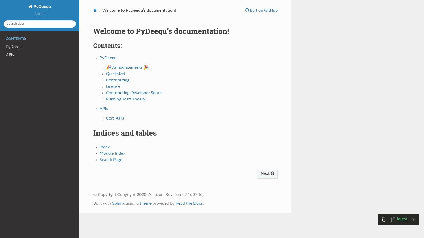The height and width of the screenshot is (238, 424).
Task: Expand the latest version dropdown caret
Action: (413, 219)
